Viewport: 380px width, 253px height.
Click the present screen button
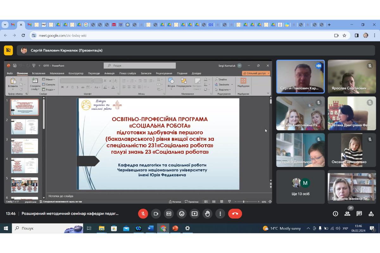pyautogui.click(x=194, y=214)
